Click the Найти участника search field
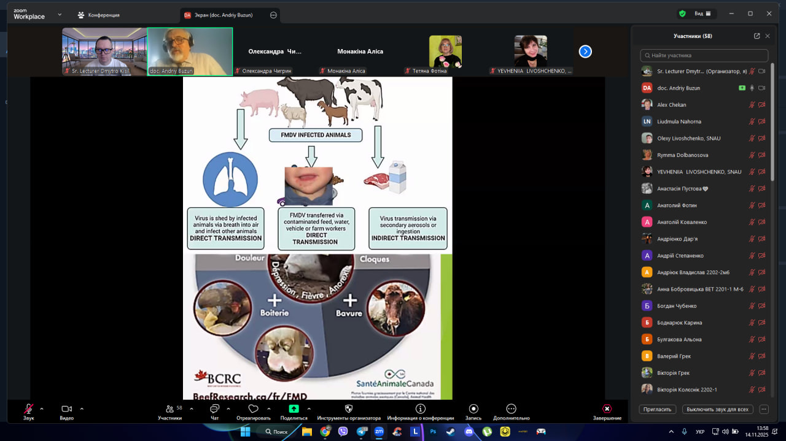This screenshot has width=786, height=441. 704,55
